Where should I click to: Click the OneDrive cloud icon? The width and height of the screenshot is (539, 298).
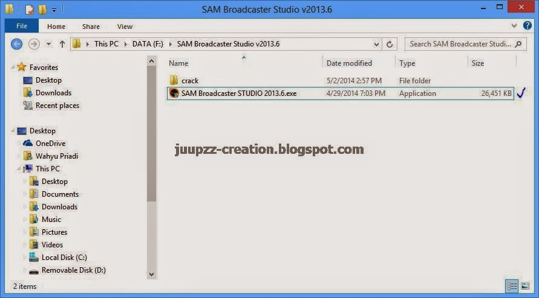click(x=28, y=143)
